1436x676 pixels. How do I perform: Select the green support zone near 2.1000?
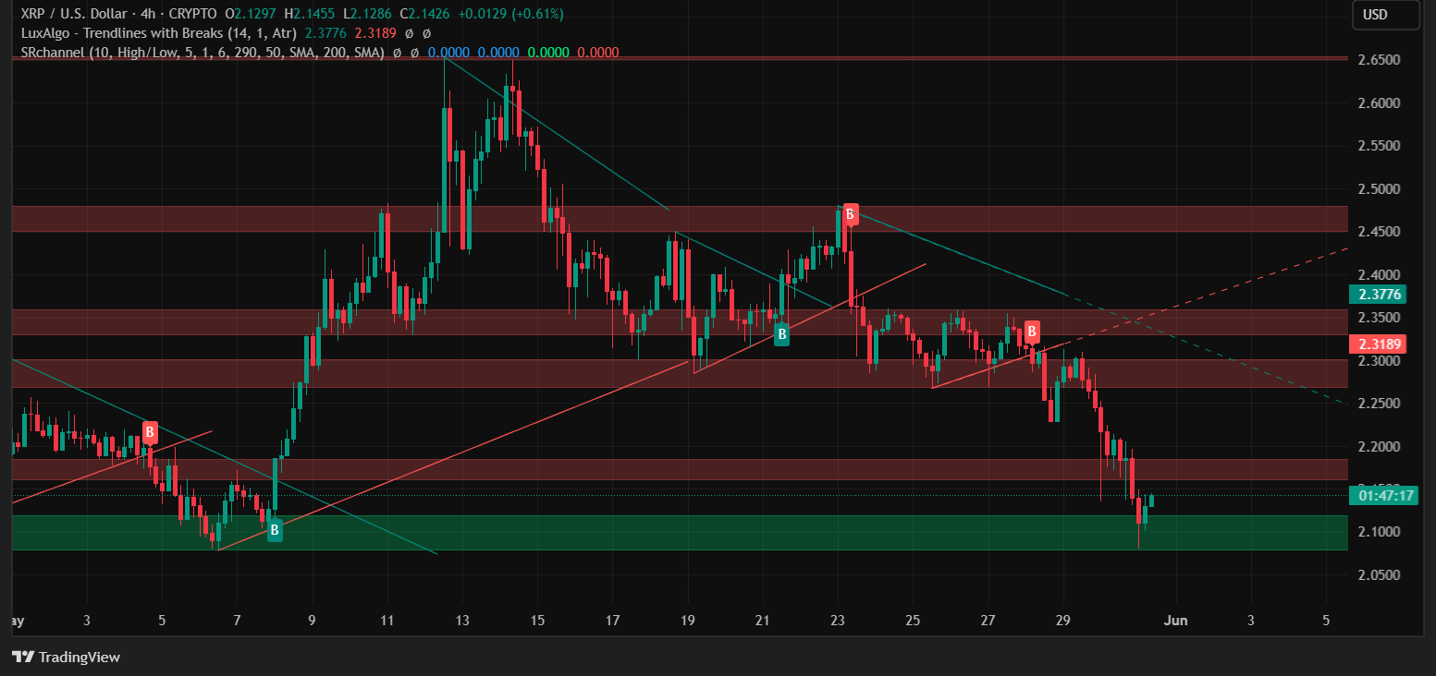680,533
